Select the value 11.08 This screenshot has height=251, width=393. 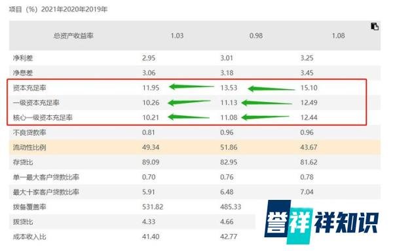click(229, 117)
